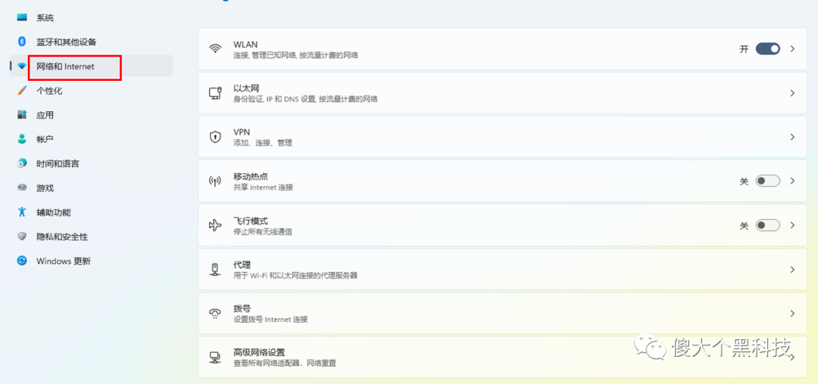
Task: Click the 拨号 dial-up phone icon
Action: (x=215, y=313)
